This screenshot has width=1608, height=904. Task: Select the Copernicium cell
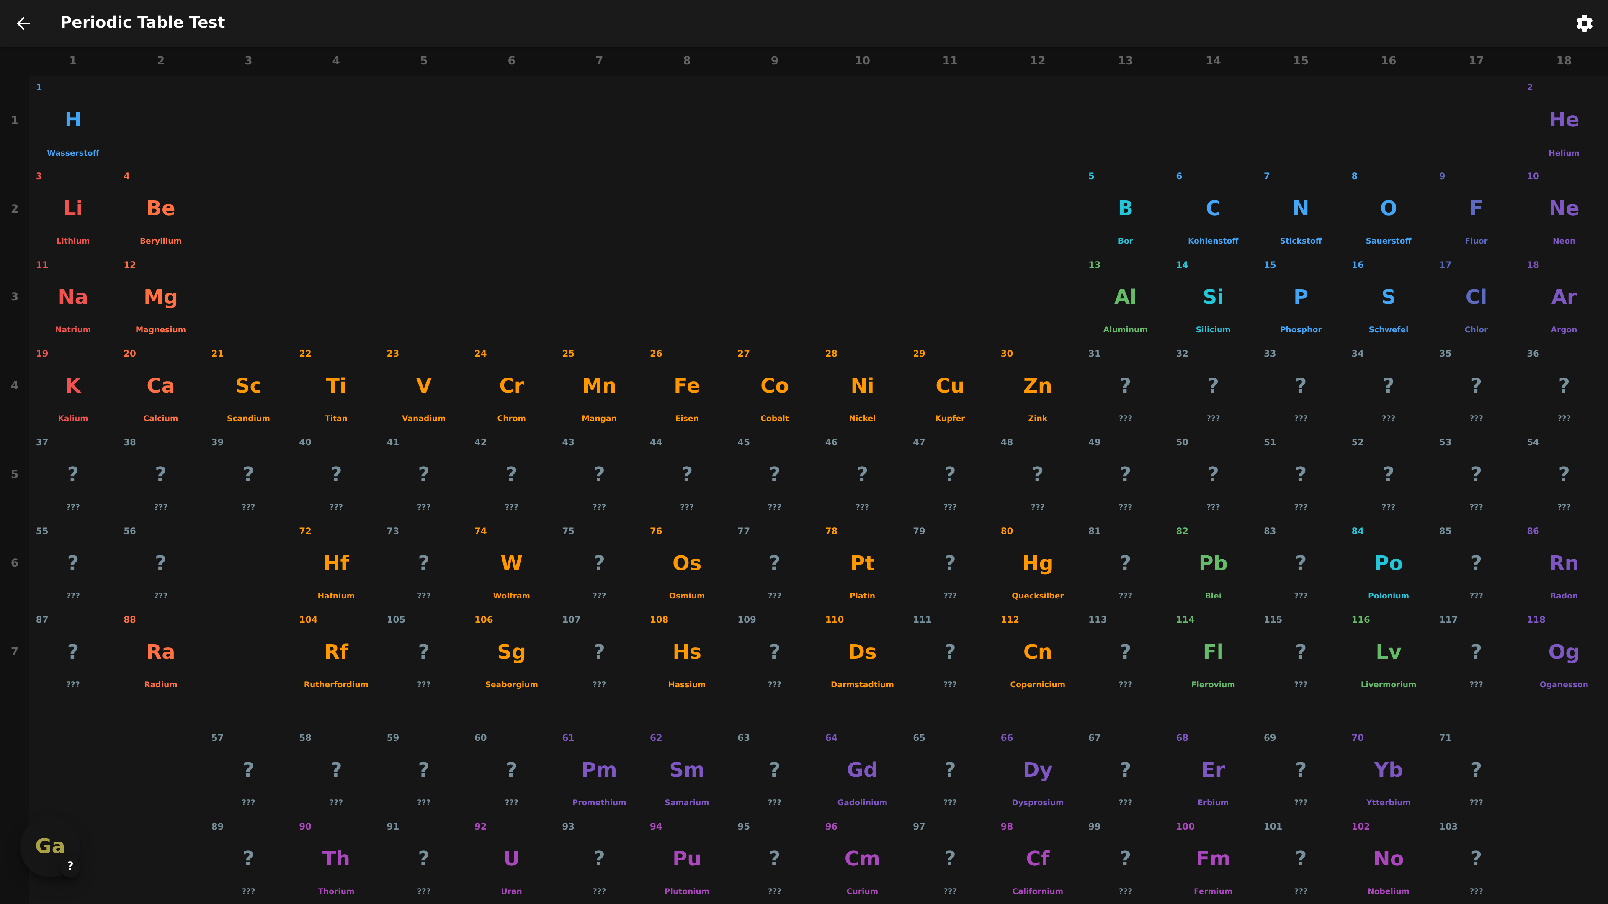1038,652
